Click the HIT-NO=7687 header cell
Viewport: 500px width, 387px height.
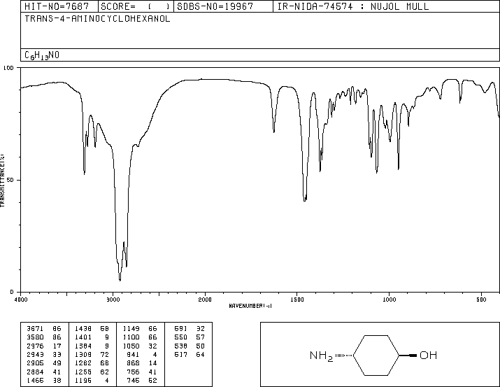59,6
